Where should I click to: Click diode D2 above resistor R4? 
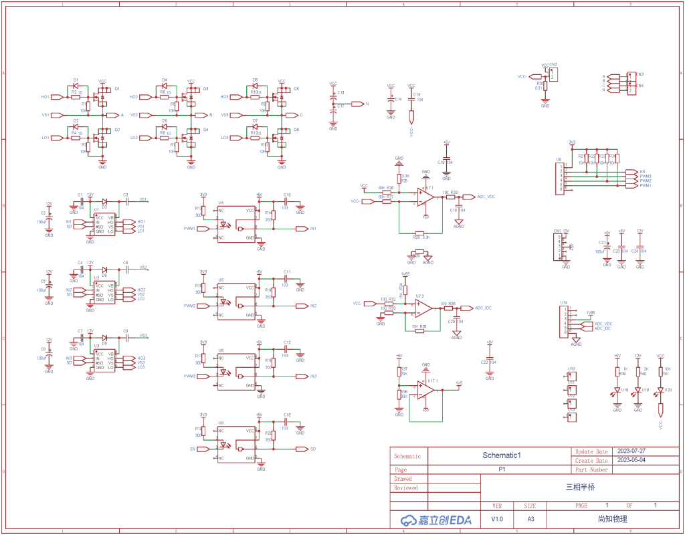(76, 126)
